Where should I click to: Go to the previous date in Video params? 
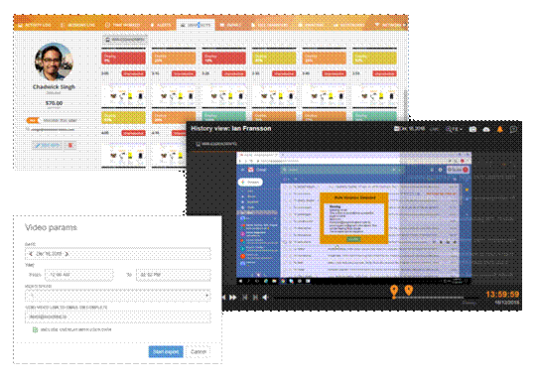[31, 254]
